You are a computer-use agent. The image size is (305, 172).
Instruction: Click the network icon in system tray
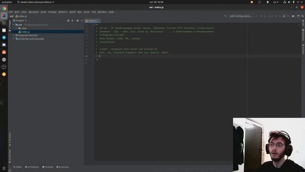pos(285,2)
